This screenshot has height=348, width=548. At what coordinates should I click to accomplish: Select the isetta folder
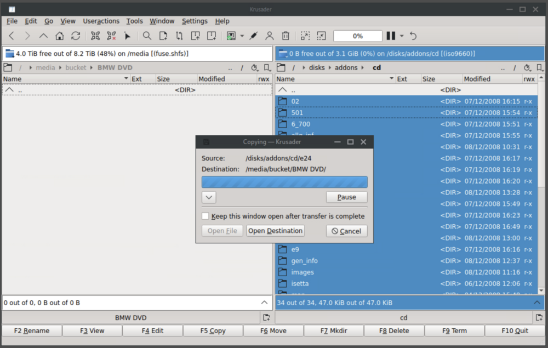click(300, 283)
